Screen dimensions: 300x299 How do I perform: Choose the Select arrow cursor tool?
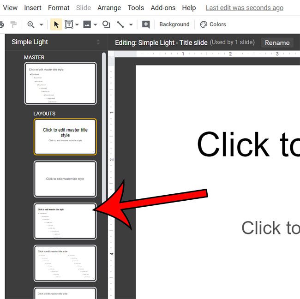56,24
